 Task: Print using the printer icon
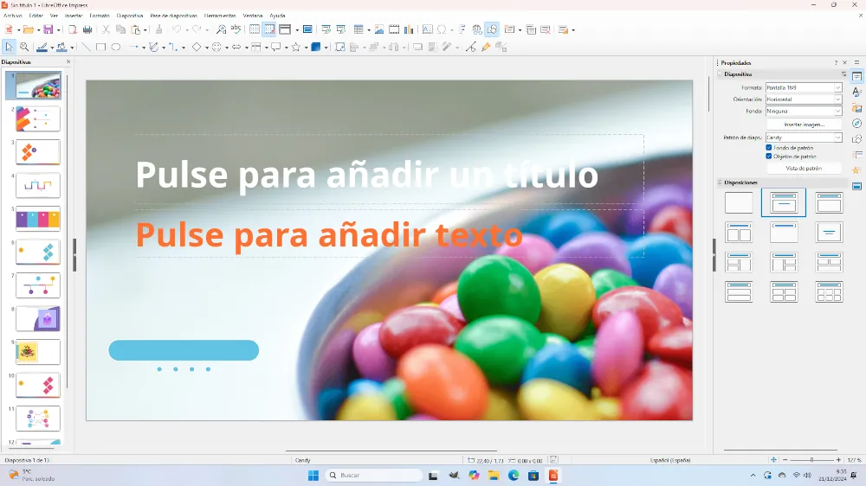click(x=87, y=29)
